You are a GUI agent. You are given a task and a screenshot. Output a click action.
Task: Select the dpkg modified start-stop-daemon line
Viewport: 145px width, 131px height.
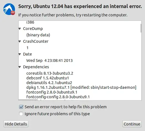(82, 87)
